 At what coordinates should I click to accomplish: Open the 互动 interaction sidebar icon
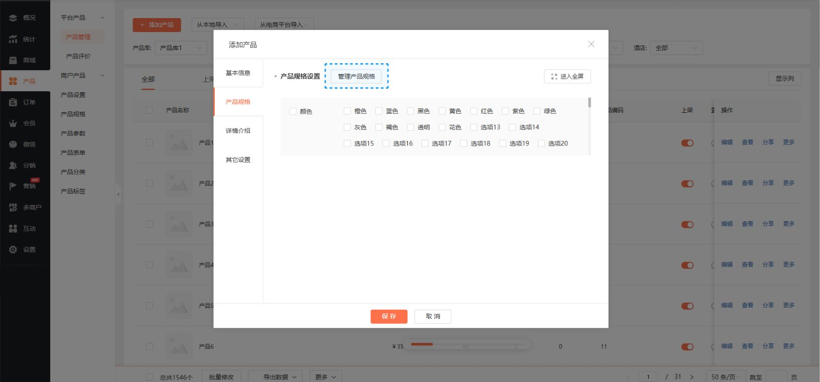13,229
